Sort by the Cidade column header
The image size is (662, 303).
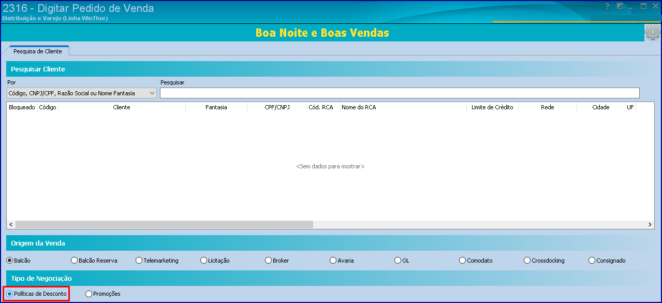(x=601, y=107)
